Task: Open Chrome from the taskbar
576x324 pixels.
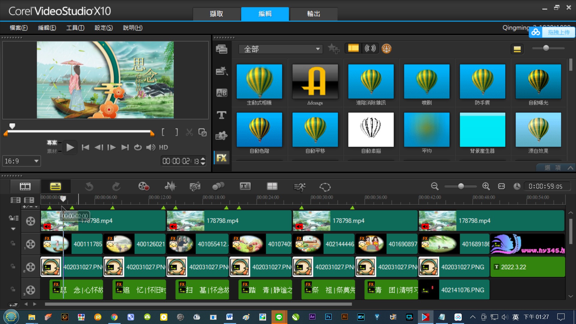Action: point(114,317)
